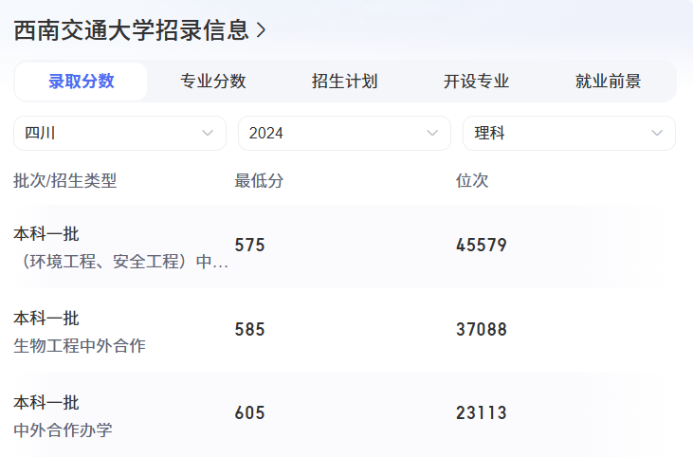The image size is (693, 475).
Task: Click 本科一批 above 生物工程中外合作
Action: (46, 319)
